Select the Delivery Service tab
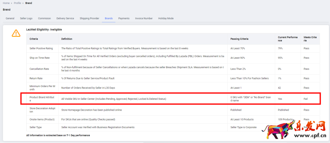The width and height of the screenshot is (330, 143). pos(65,19)
